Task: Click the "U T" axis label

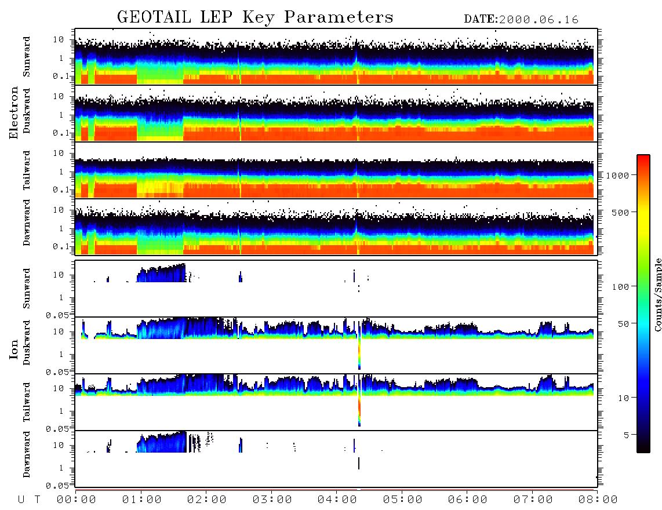Action: coord(29,500)
